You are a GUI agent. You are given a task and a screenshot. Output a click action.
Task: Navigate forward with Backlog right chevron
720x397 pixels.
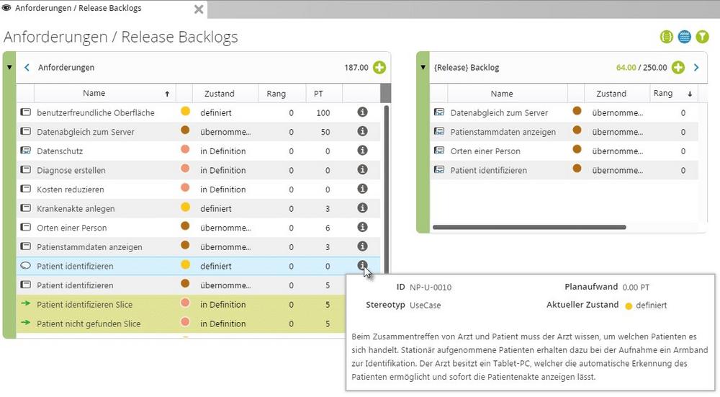tap(696, 68)
